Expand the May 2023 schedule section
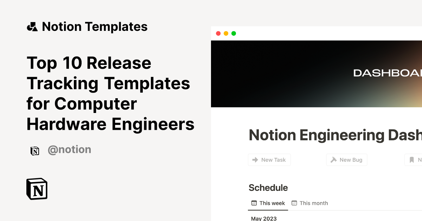 click(263, 219)
